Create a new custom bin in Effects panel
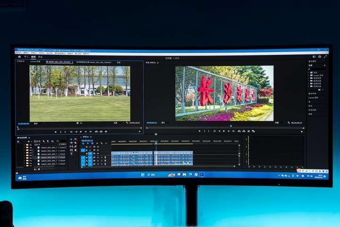The width and height of the screenshot is (340, 227). click(319, 90)
